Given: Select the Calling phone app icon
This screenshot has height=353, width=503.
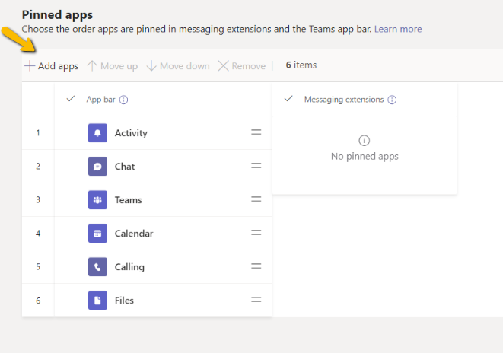Looking at the screenshot, I should coord(97,267).
